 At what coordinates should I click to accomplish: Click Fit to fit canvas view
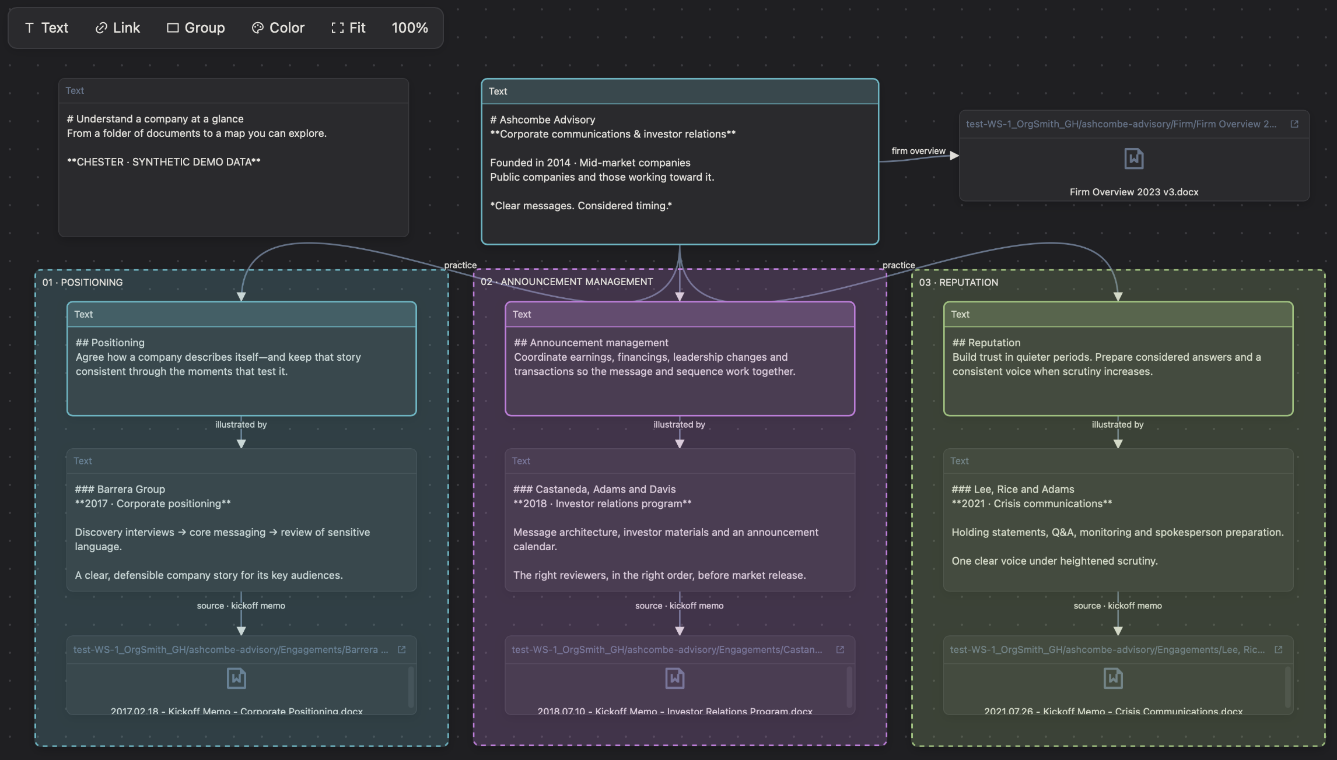coord(348,28)
